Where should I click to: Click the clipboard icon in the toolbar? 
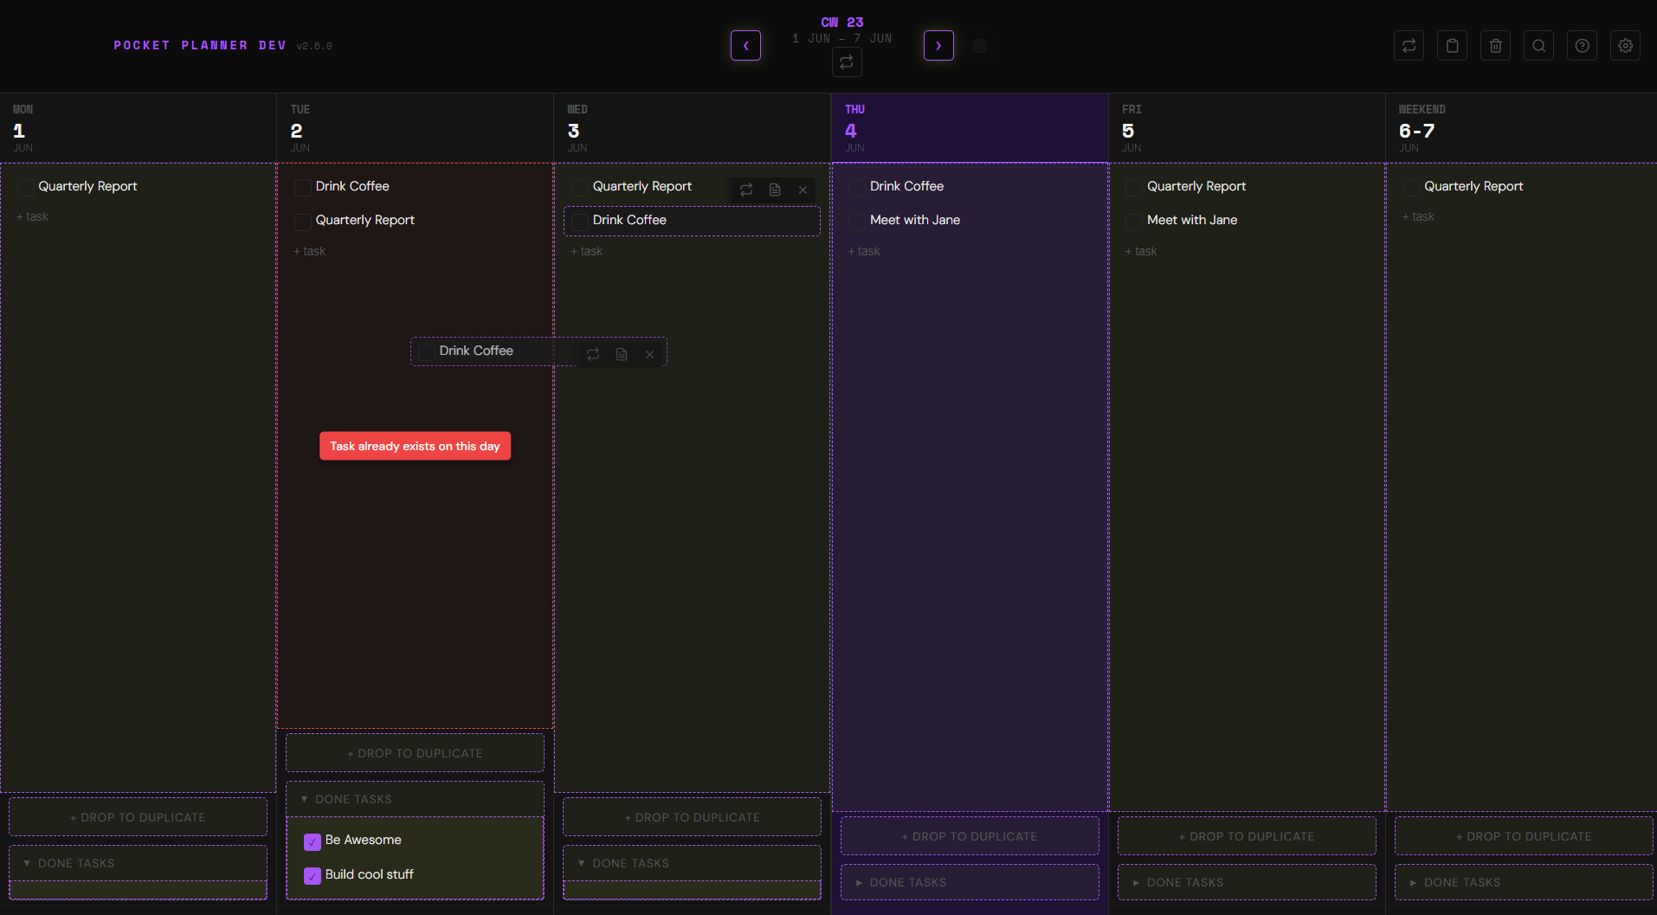coord(1452,46)
